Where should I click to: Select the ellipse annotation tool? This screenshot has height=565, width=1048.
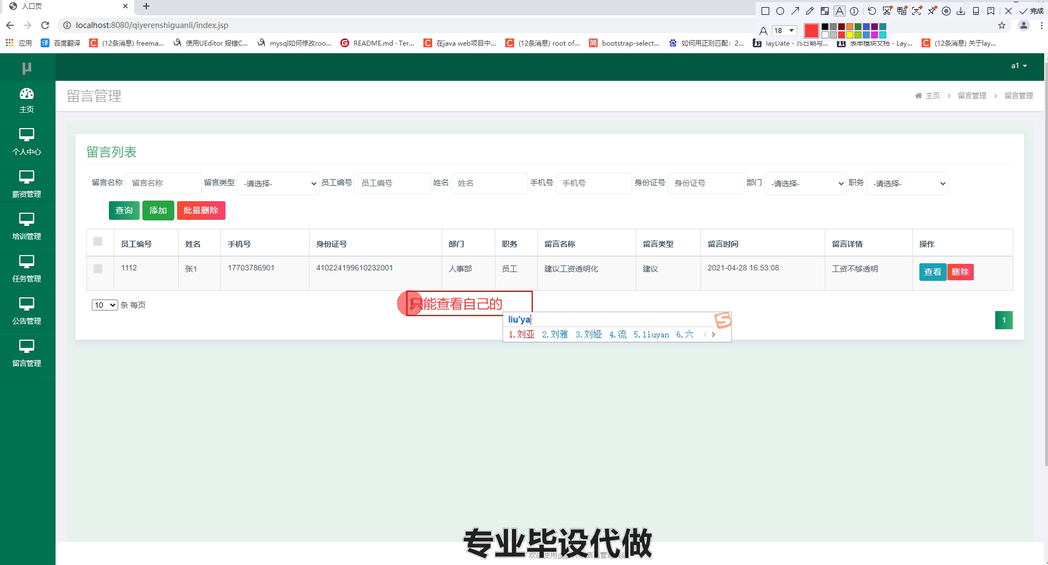tap(780, 11)
